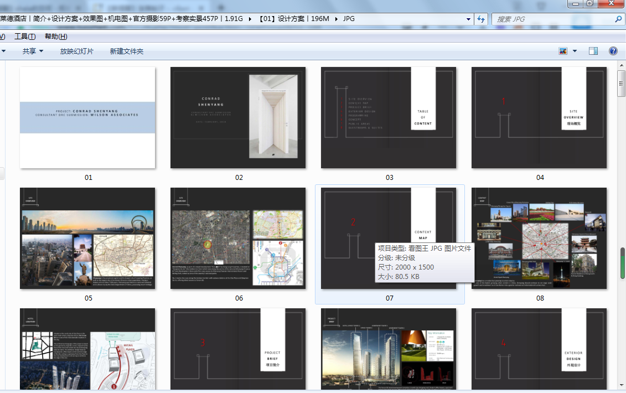Select thumbnail 04 Site Overview
The width and height of the screenshot is (626, 393).
point(539,117)
